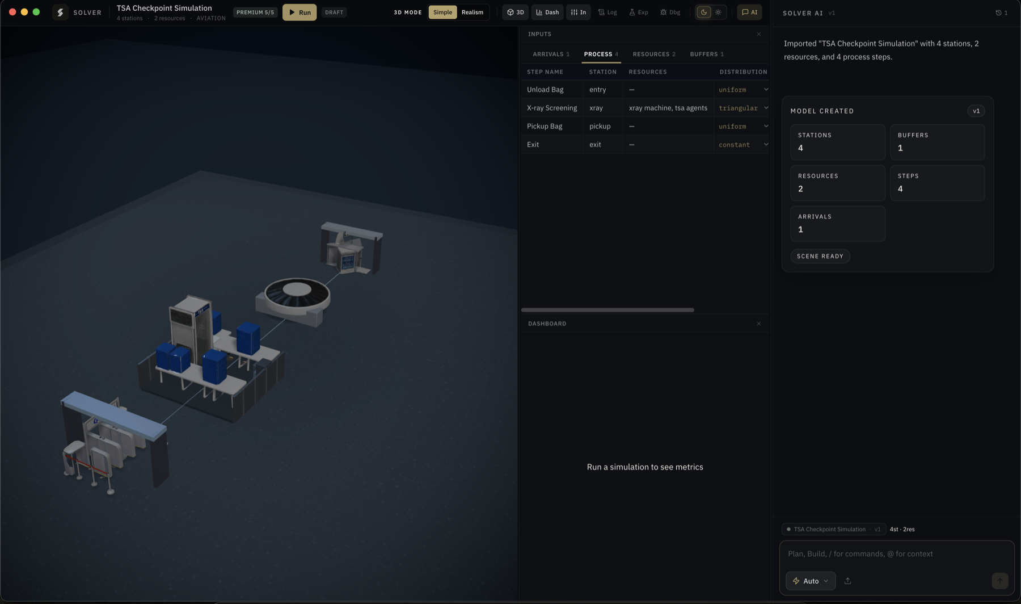Click the v1 badge in Model Created

(x=976, y=111)
